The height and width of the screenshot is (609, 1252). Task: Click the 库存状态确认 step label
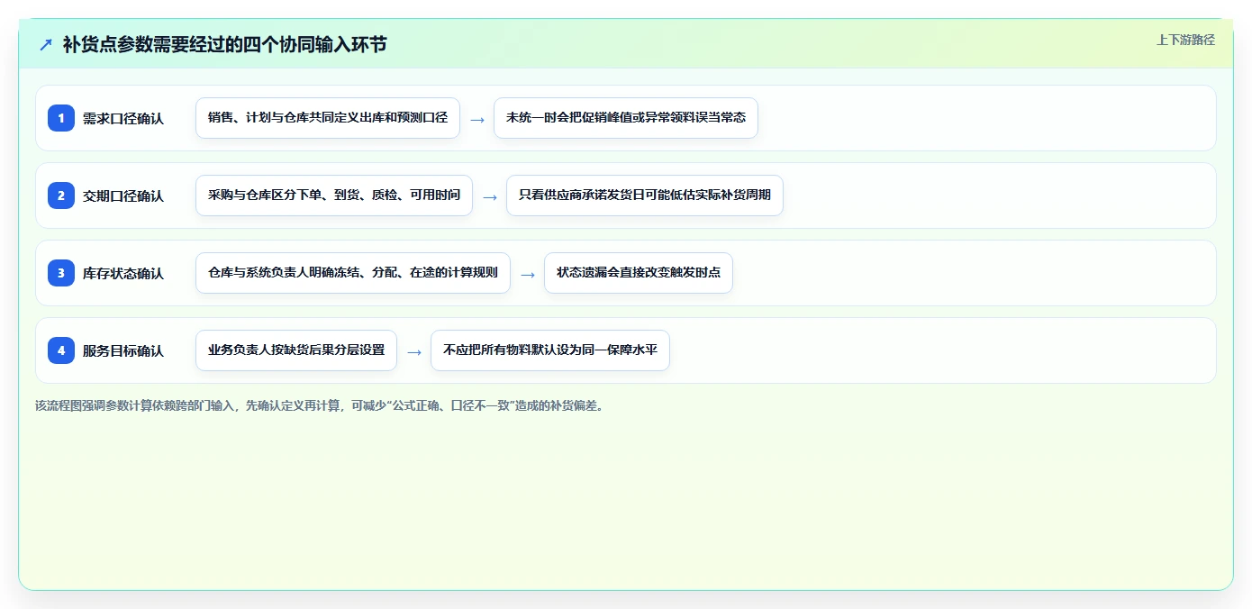(123, 273)
